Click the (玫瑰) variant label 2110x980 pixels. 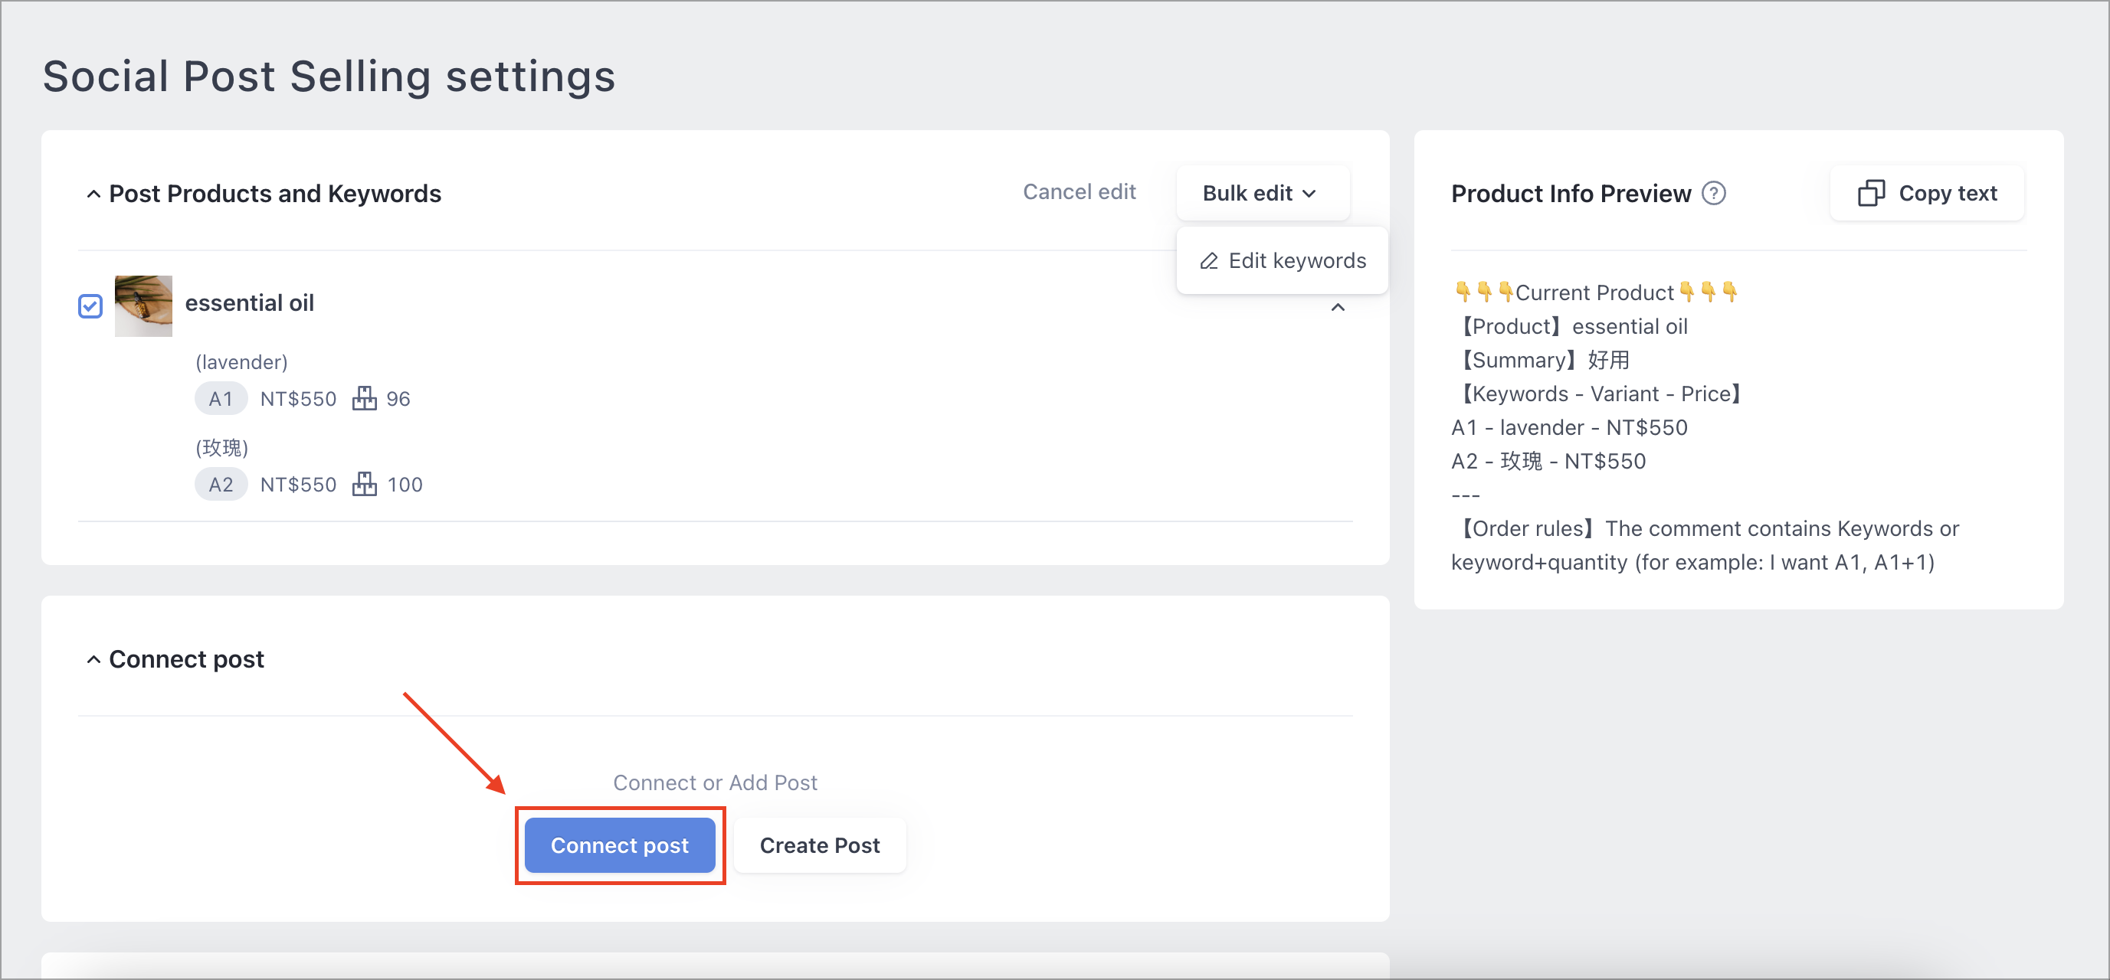pyautogui.click(x=222, y=448)
